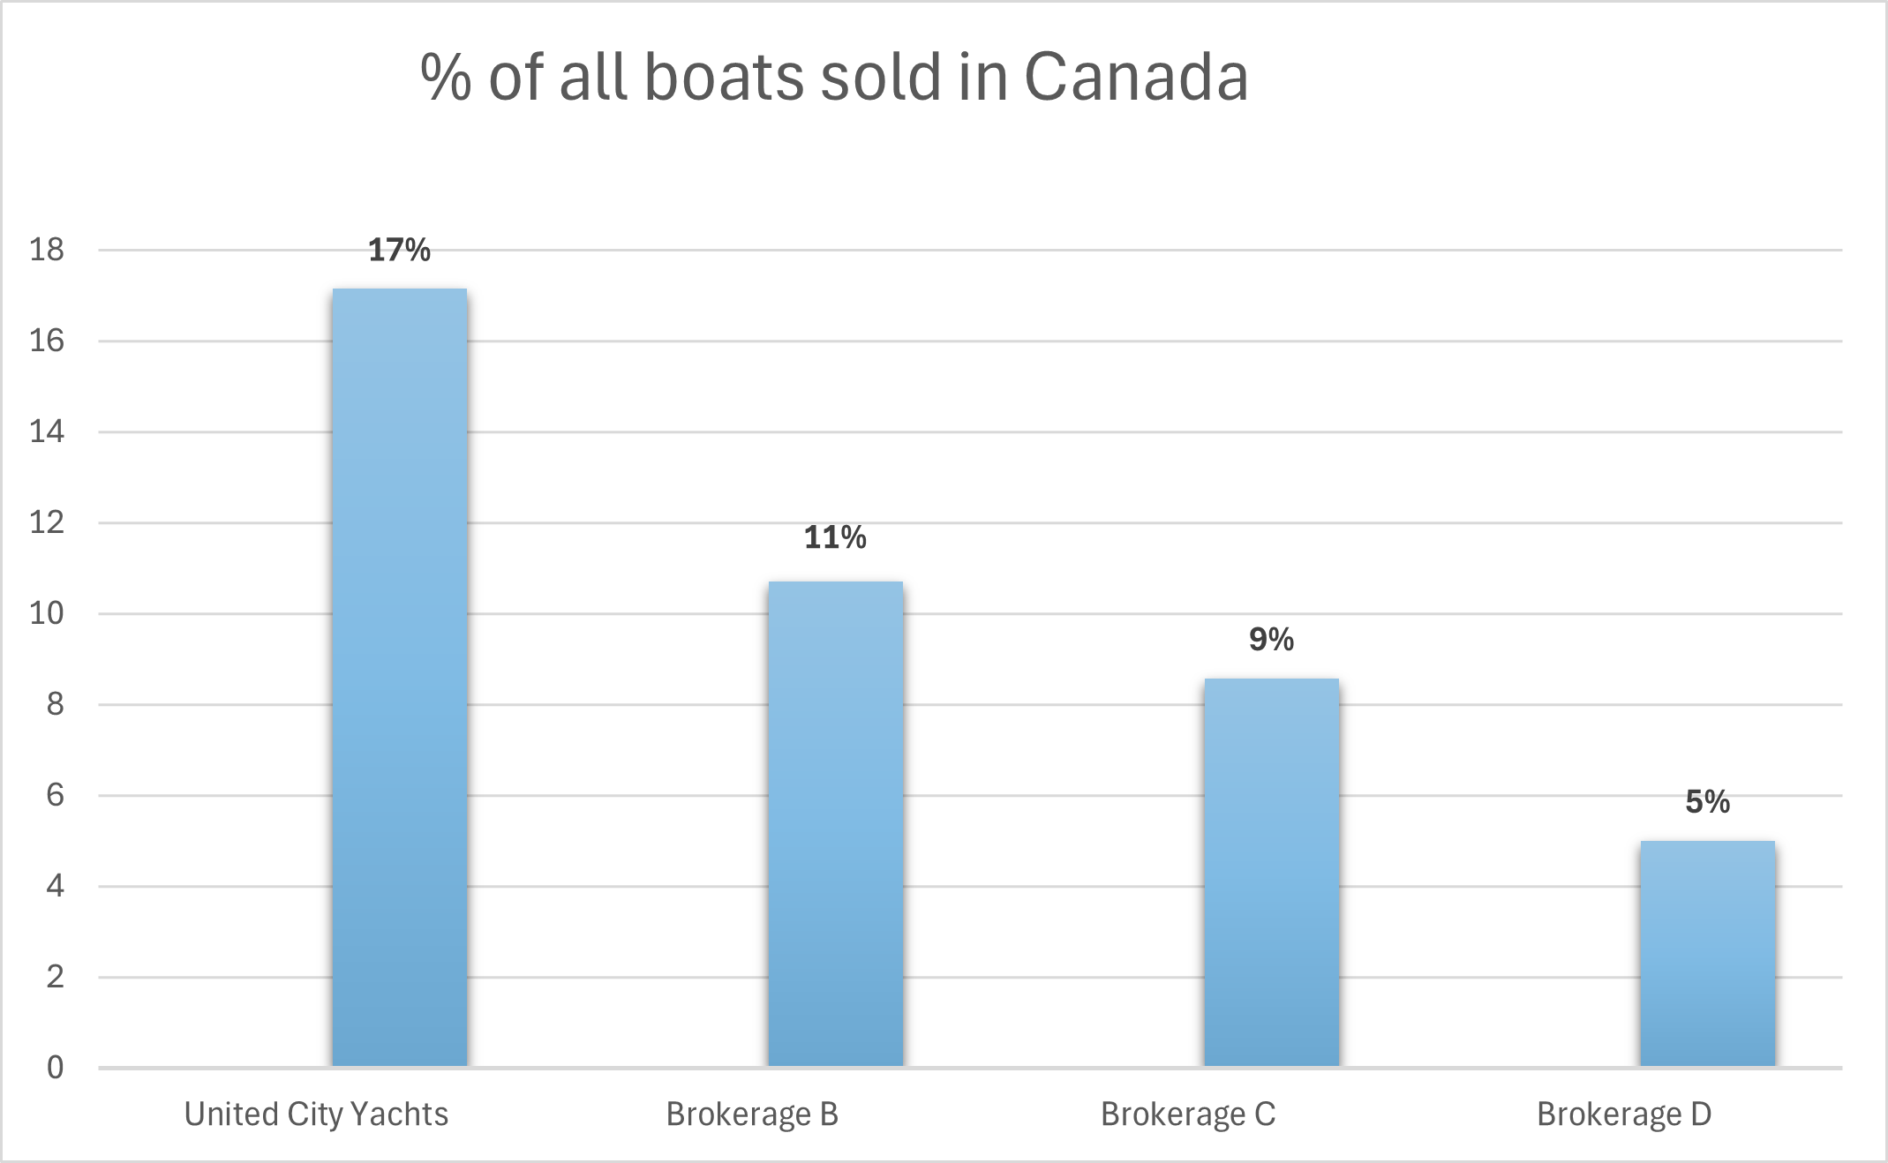Click the 17% data label
Viewport: 1888px width, 1163px height.
[399, 251]
